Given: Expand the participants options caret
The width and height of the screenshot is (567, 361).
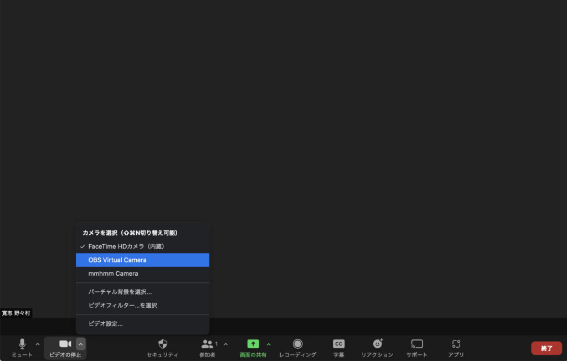Looking at the screenshot, I should coord(226,344).
